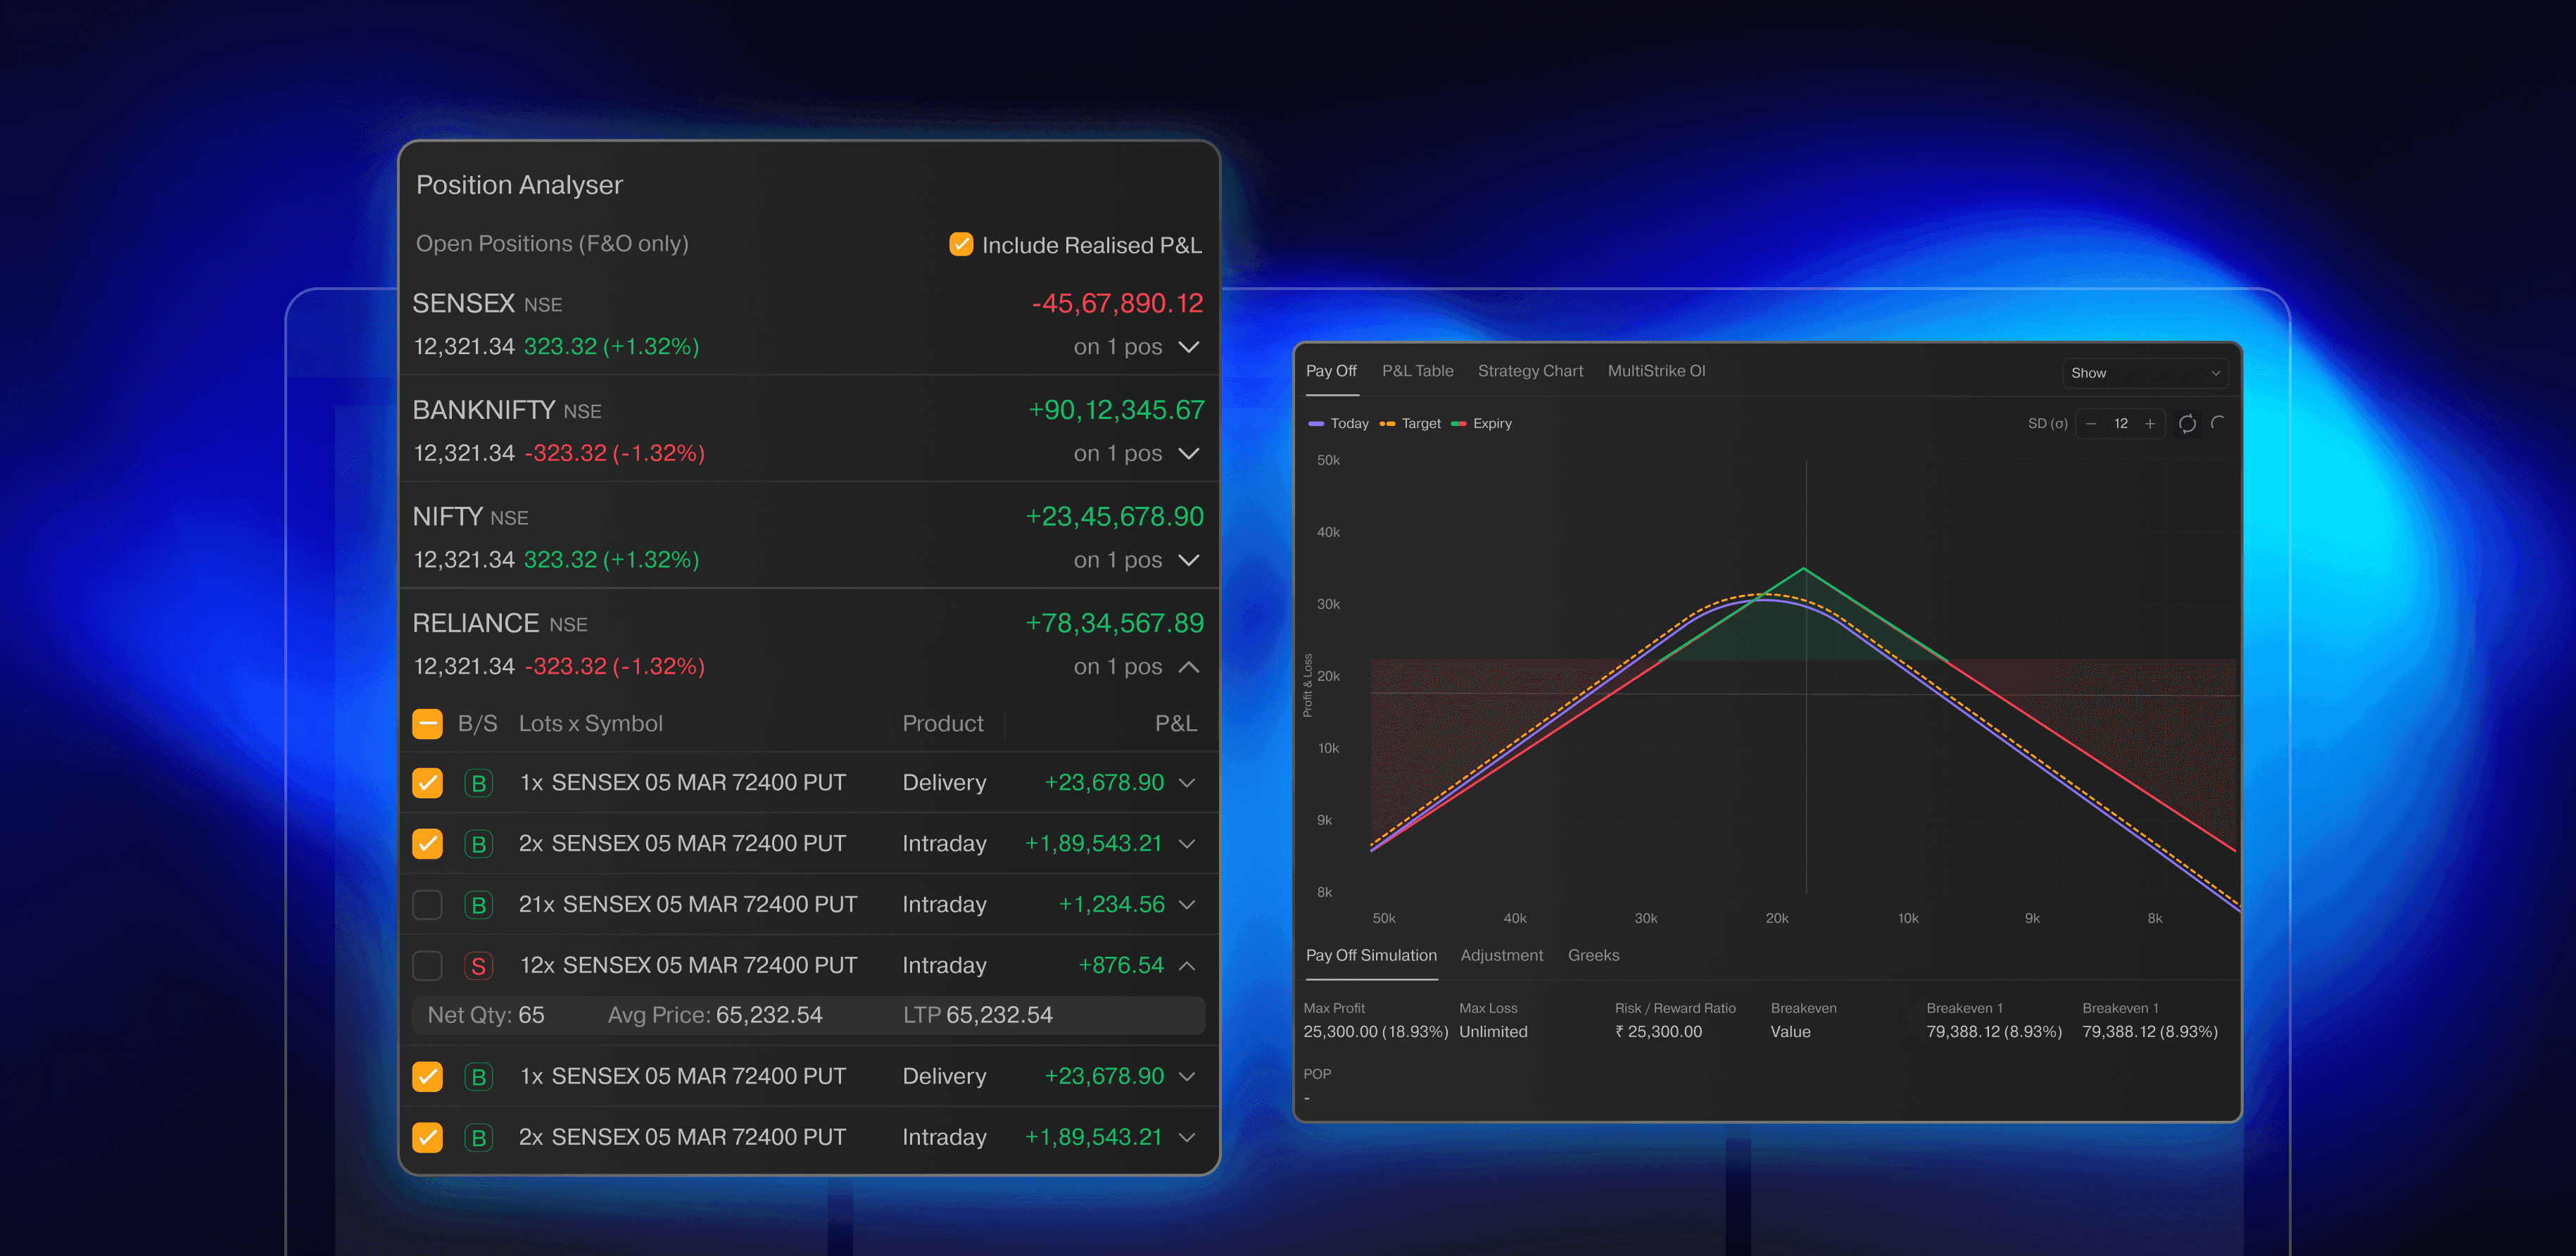Increase SD value with plus button
Image resolution: width=2576 pixels, height=1256 pixels.
(x=2150, y=424)
